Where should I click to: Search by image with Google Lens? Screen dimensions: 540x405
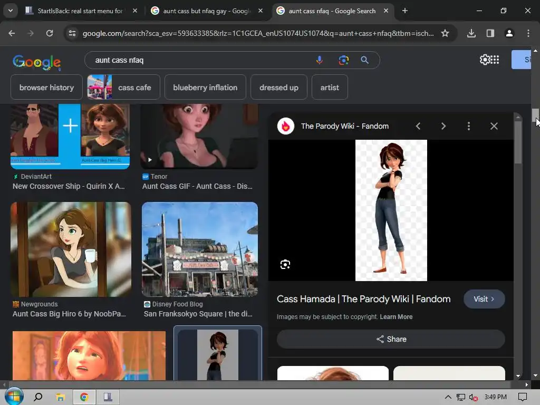click(x=344, y=60)
